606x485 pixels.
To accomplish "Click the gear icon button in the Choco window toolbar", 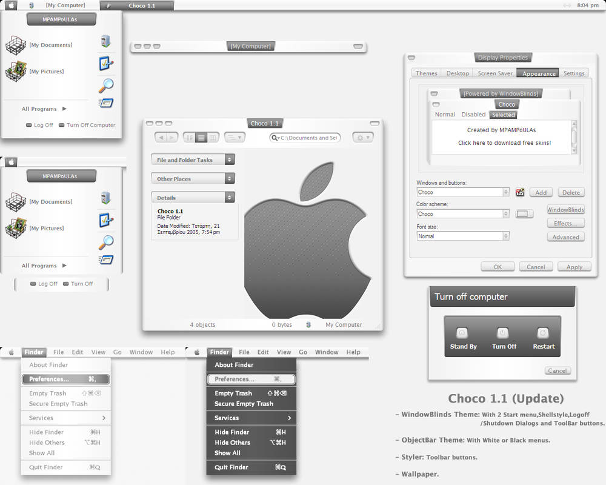I will click(361, 138).
